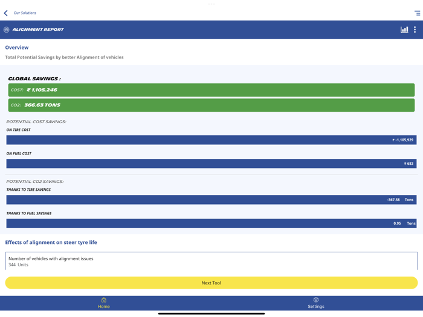Select the global Cost ₹ 1,105,246 bar

pyautogui.click(x=211, y=90)
